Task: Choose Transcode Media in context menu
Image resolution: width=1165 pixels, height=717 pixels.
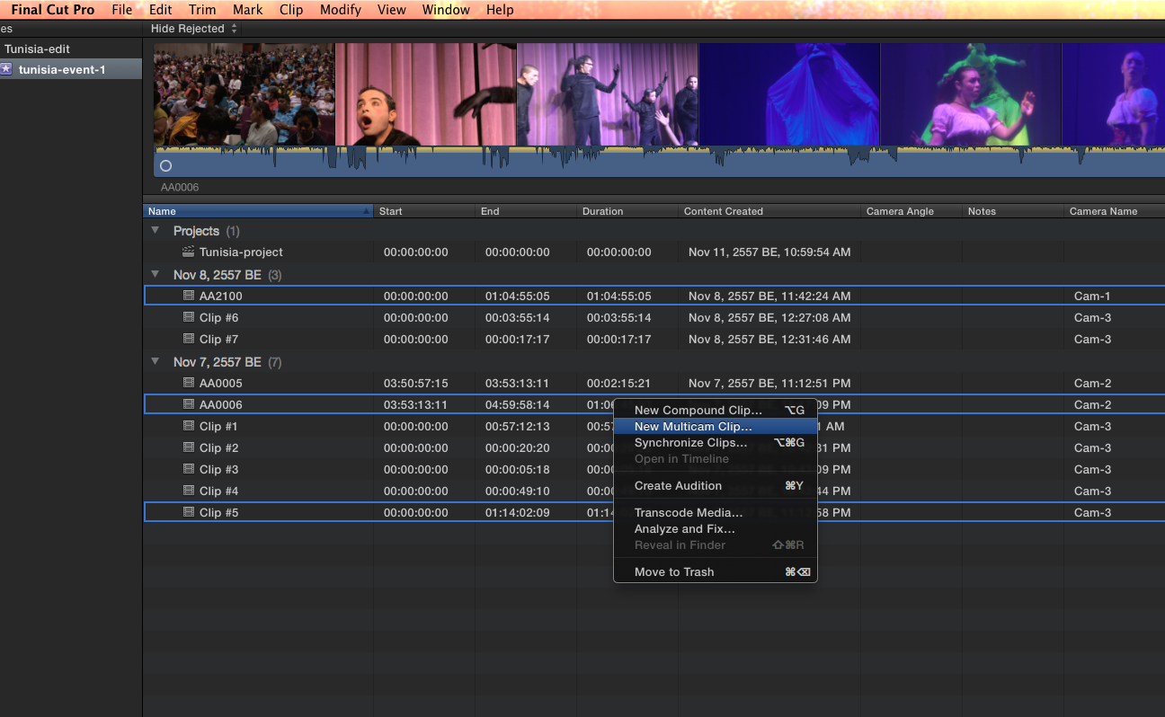Action: pos(715,513)
